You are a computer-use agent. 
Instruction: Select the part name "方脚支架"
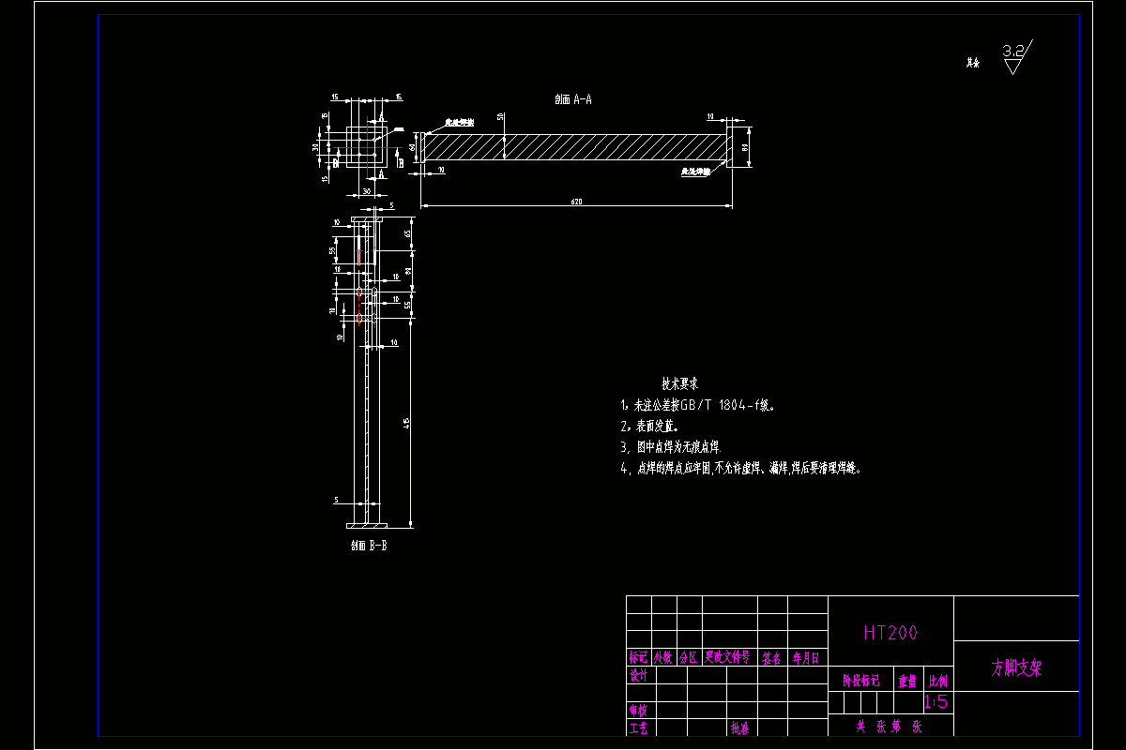(1017, 668)
